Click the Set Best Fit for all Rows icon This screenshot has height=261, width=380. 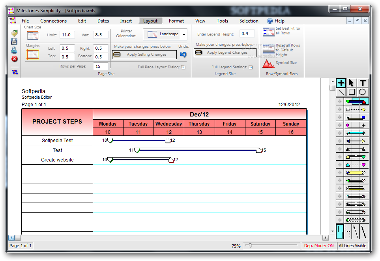269,32
